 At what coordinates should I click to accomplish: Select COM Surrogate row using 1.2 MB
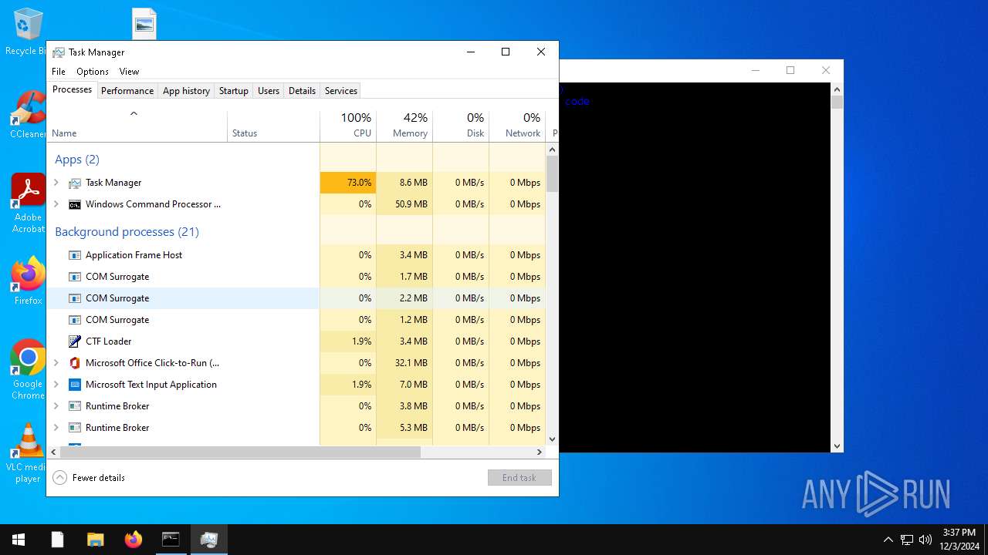coord(296,320)
